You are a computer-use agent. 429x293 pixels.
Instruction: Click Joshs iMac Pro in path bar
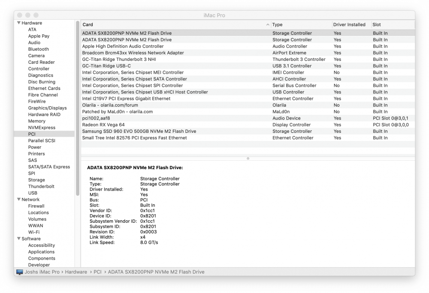(x=42, y=272)
